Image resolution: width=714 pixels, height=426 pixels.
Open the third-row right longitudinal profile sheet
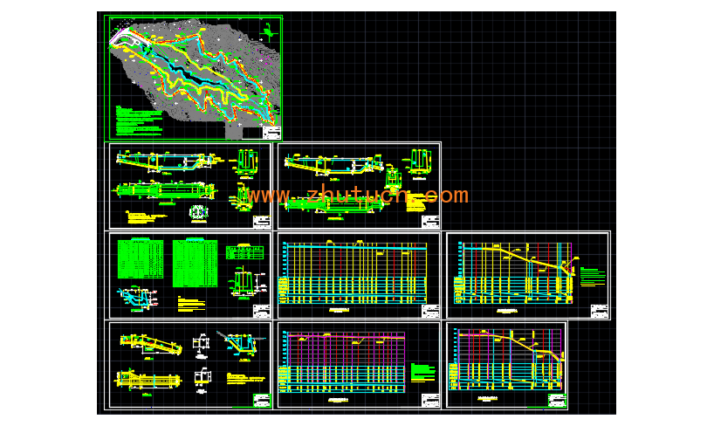(527, 275)
